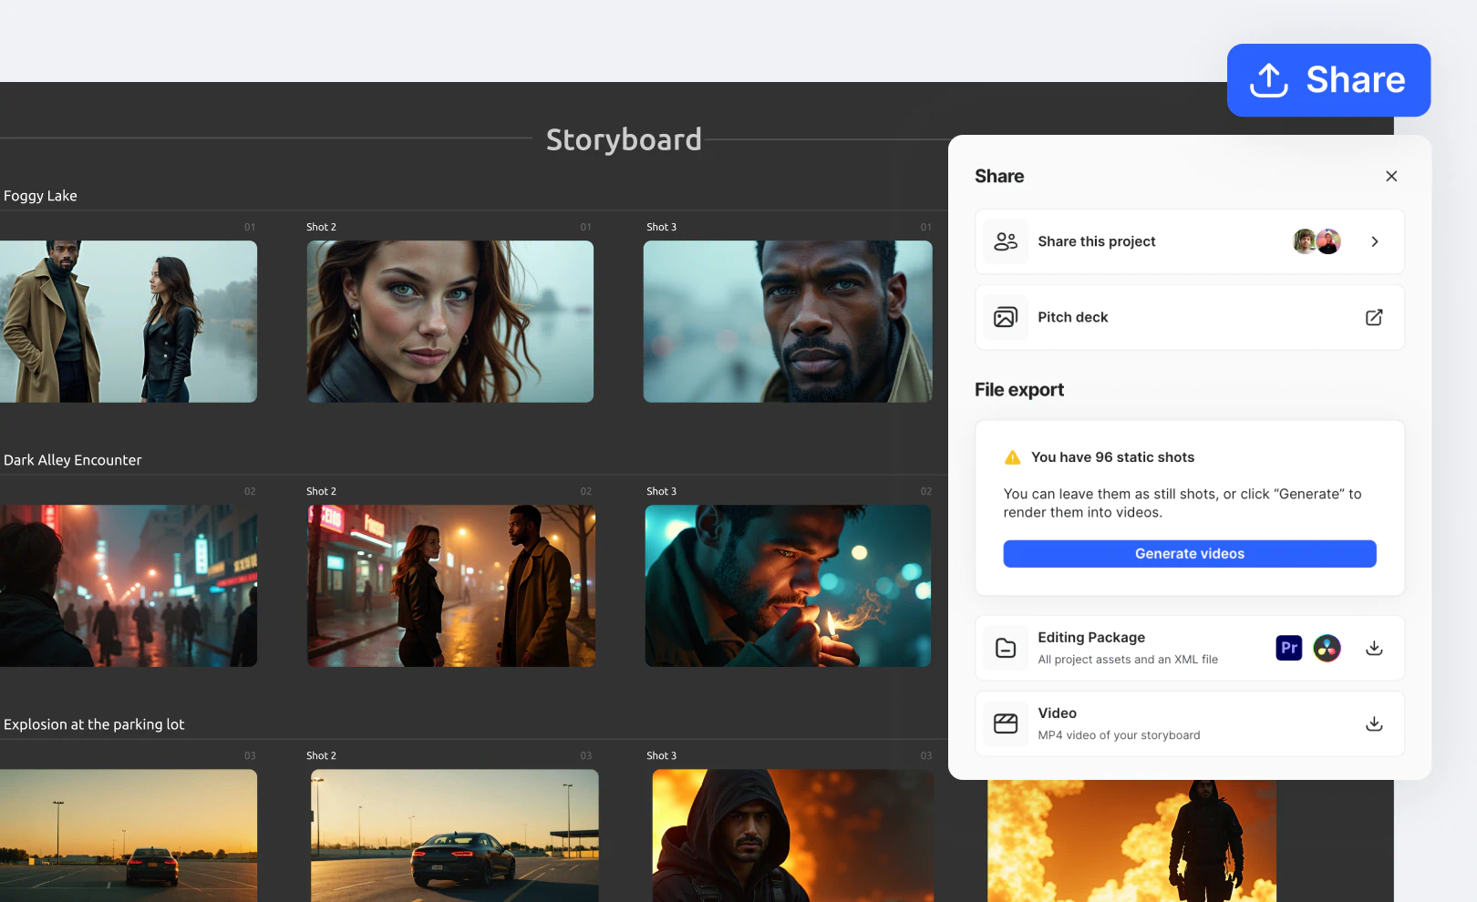
Task: Click the upload icon in the Share button
Action: [x=1269, y=80]
